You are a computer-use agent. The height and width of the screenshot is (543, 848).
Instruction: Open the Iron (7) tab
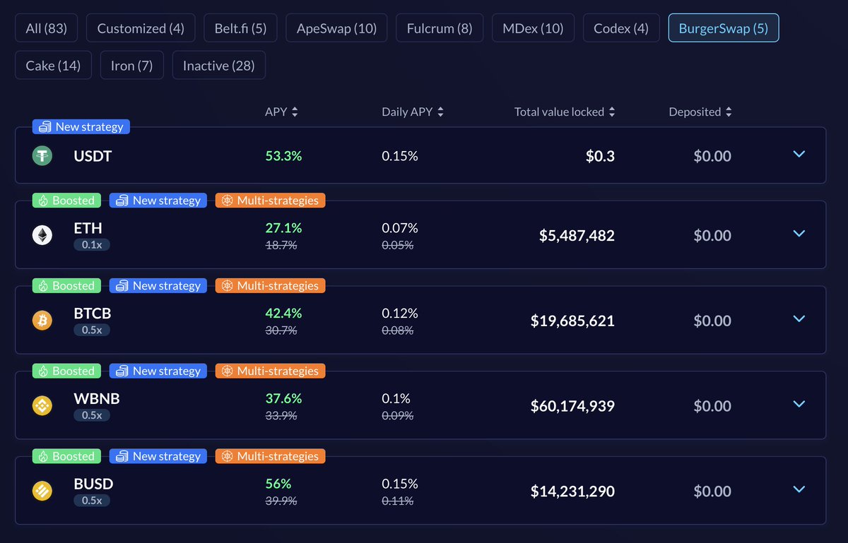coord(132,65)
